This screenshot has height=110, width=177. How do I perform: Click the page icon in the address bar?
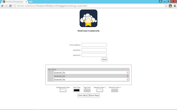(x=15, y=6)
